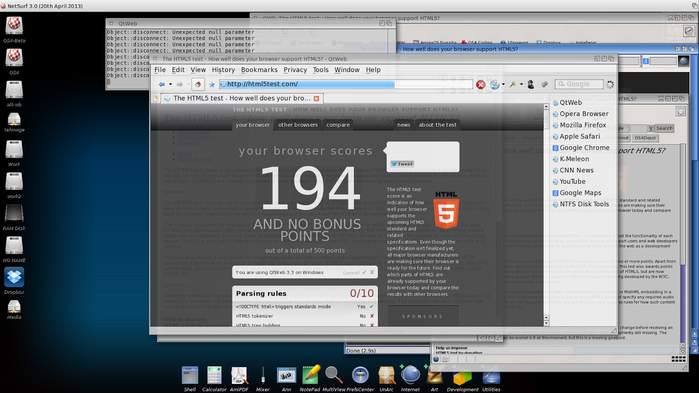Viewport: 699px width, 393px height.
Task: Launch MultiView from the dock
Action: (334, 379)
